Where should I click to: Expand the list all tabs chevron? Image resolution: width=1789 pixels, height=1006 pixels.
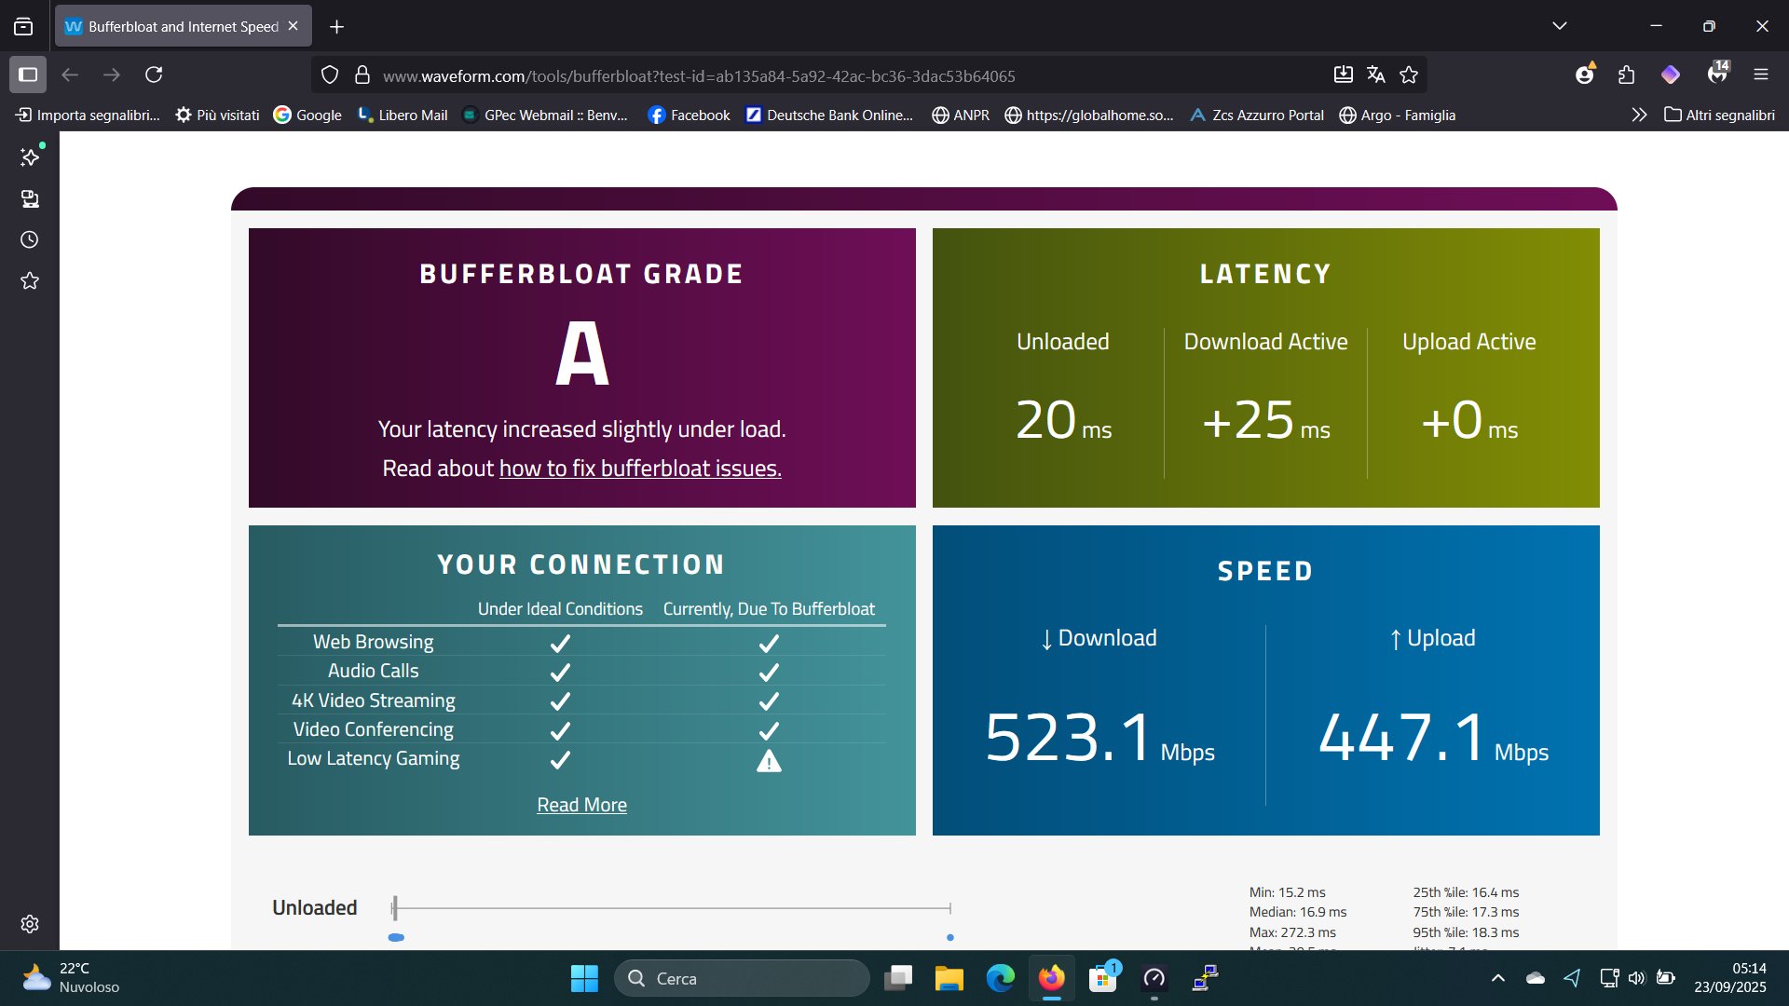click(x=1560, y=26)
